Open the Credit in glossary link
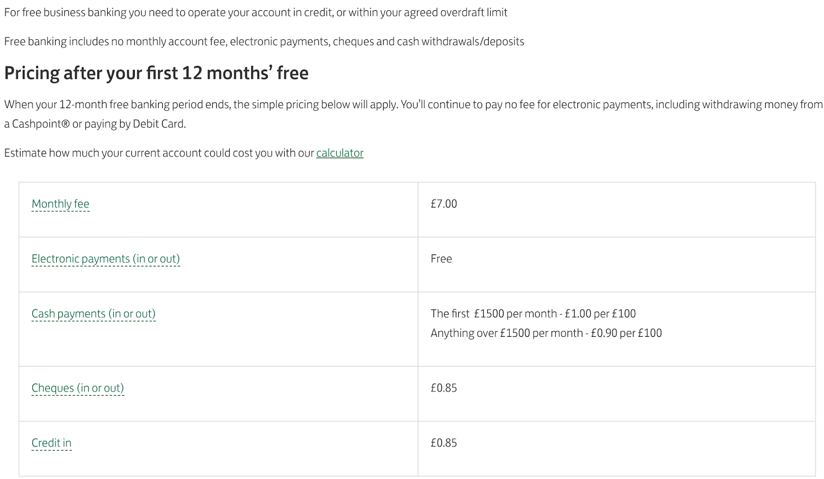Viewport: 824px width, 479px height. [x=51, y=443]
